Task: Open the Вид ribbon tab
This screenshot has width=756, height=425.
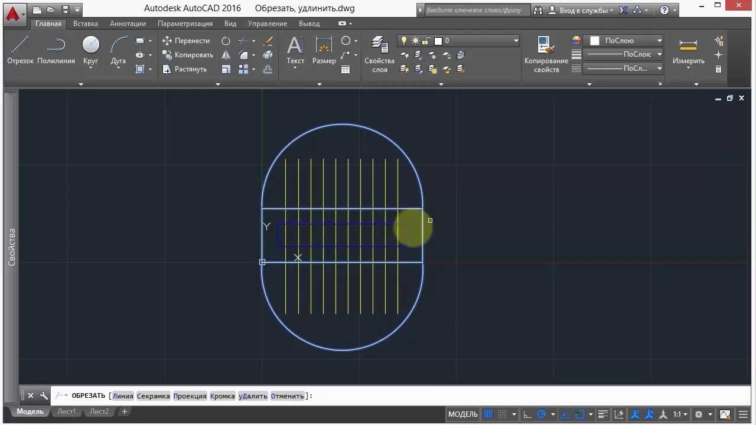Action: 230,24
